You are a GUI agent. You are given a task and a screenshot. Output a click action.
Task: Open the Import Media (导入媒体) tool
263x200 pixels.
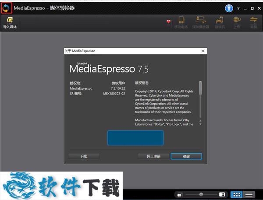[x=10, y=23]
